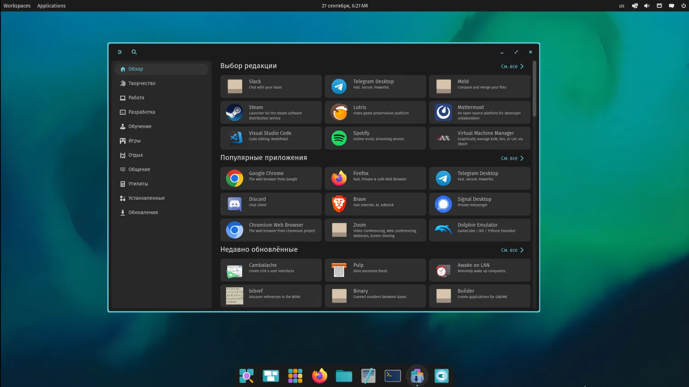Switch to the Игры category
The image size is (689, 387).
point(135,141)
